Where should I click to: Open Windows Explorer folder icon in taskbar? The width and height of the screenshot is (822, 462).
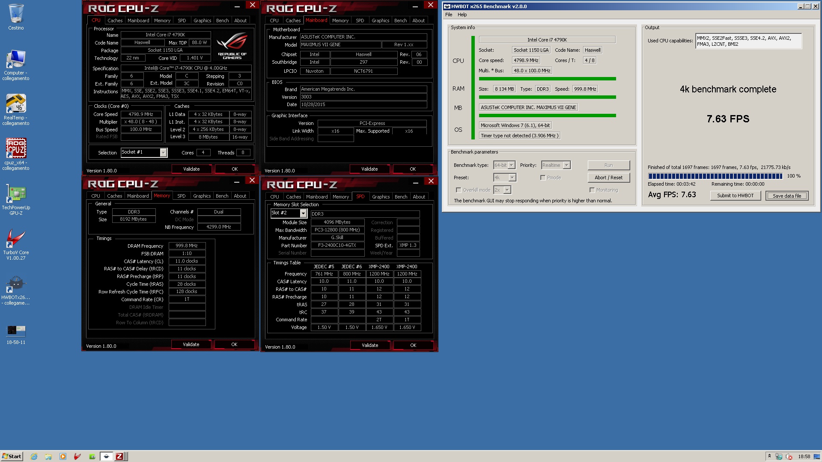(48, 456)
